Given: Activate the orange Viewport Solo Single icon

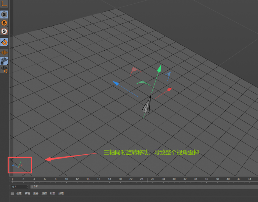Looking at the screenshot, I should tap(4, 23).
